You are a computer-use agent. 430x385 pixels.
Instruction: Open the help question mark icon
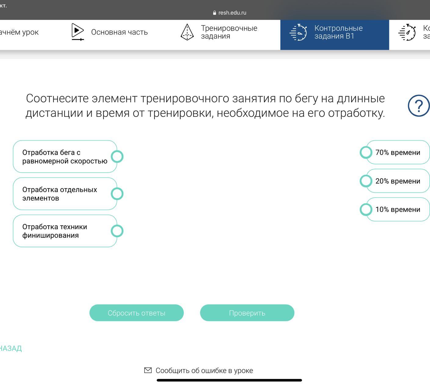coord(419,105)
